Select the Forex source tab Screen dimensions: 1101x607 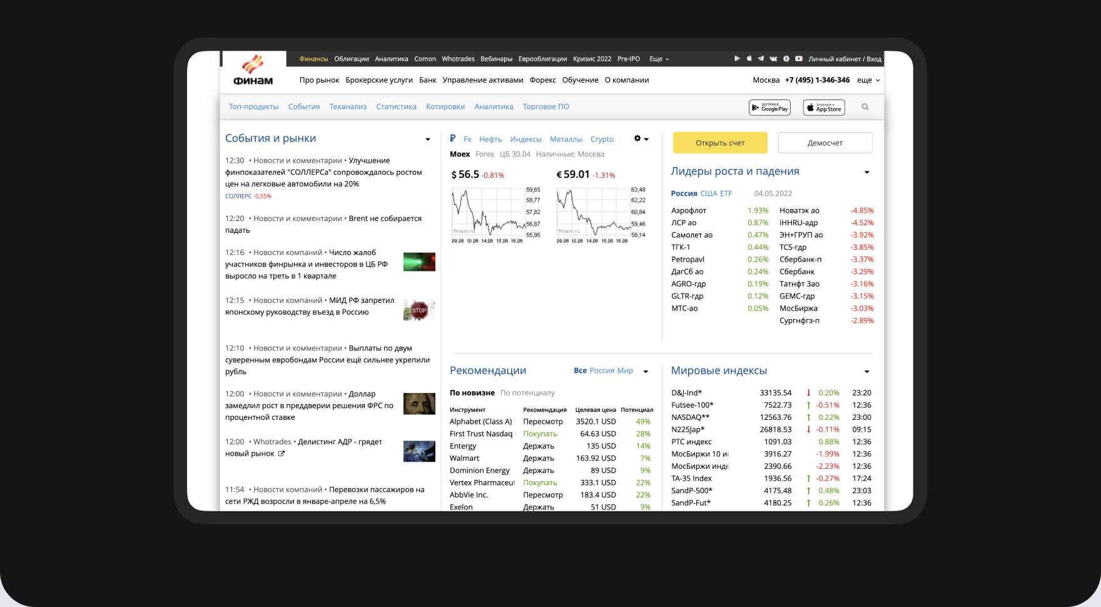point(485,155)
